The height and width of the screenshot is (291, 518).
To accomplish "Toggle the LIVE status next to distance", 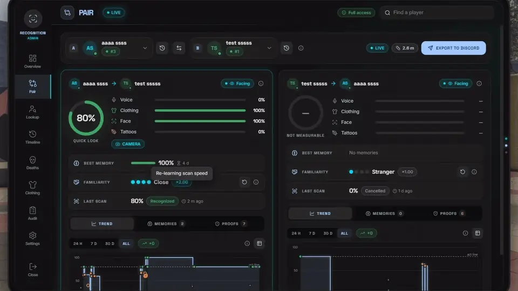I will click(x=377, y=48).
